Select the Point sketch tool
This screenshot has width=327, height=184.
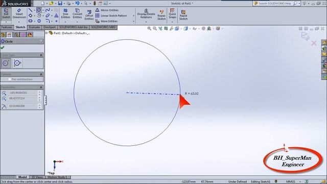pyautogui.click(x=56, y=21)
